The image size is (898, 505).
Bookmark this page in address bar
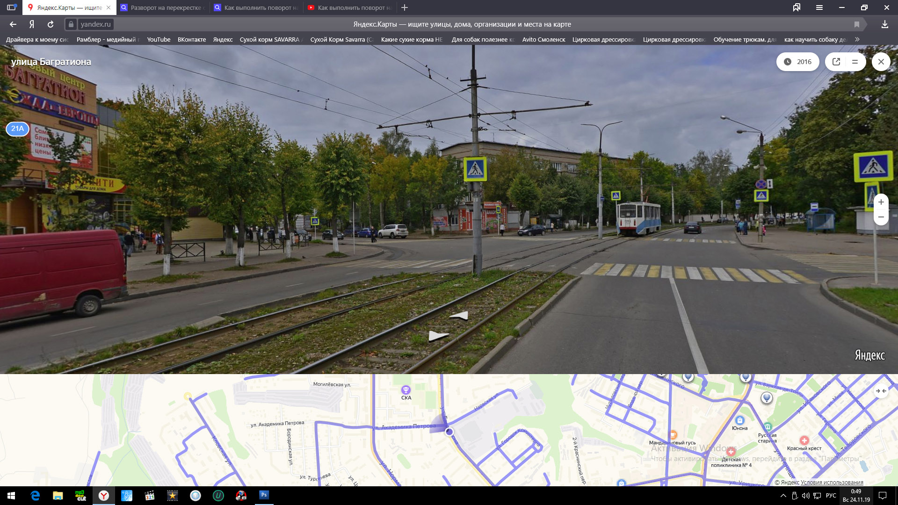pyautogui.click(x=857, y=24)
